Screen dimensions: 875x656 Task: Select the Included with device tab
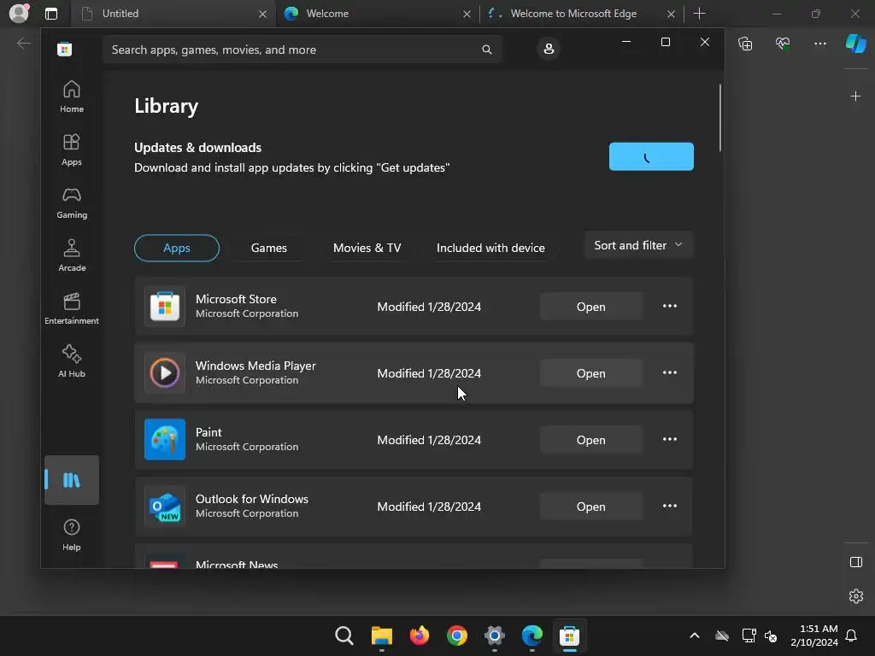pyautogui.click(x=490, y=248)
